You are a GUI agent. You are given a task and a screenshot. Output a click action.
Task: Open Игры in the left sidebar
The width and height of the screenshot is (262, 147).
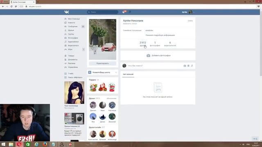[x=70, y=49]
